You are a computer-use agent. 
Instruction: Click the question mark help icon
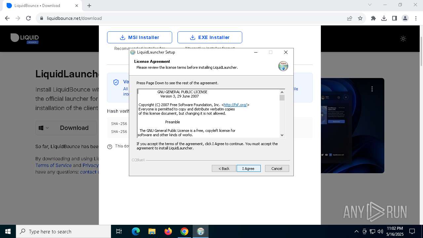pos(110,146)
